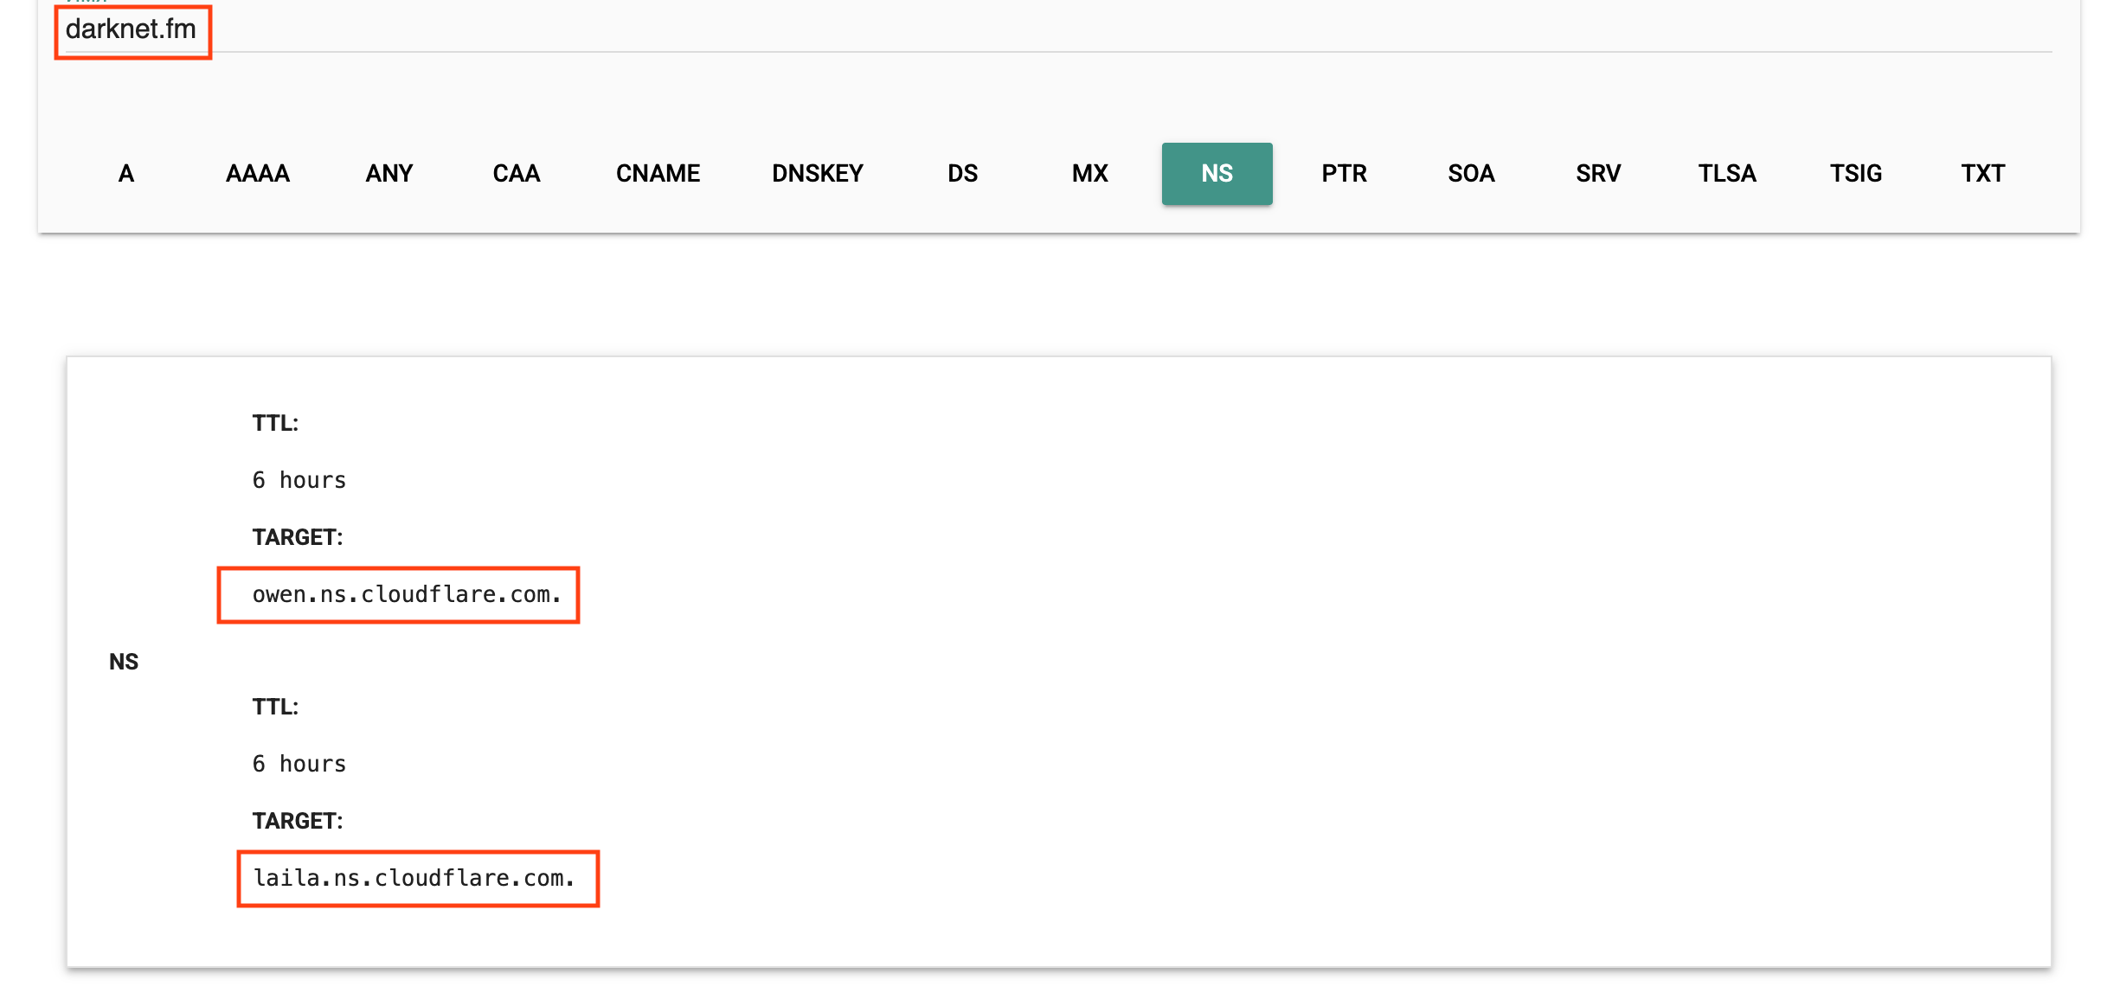This screenshot has height=993, width=2113.
Task: Choose the PTR record type
Action: (1344, 173)
